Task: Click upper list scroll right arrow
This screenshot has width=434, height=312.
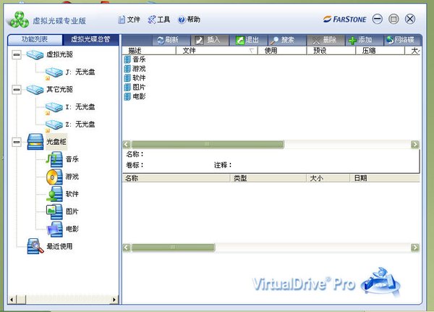Action: pos(415,144)
